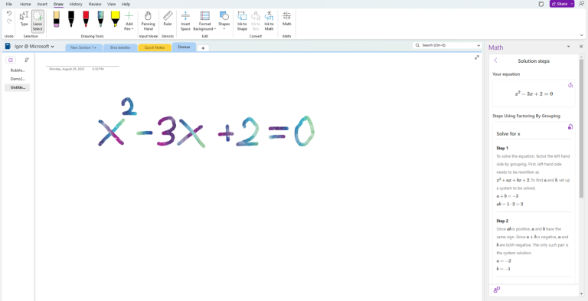Pick the galaxy ink pen
The width and height of the screenshot is (588, 301).
click(100, 19)
